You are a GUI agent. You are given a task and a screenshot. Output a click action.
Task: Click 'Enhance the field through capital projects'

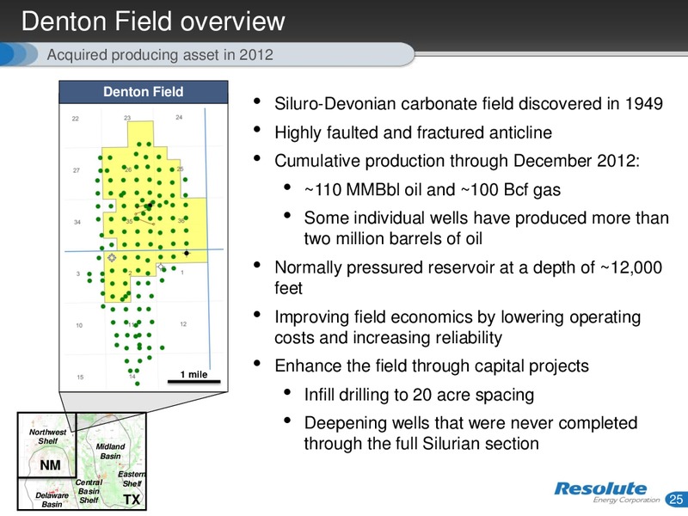pyautogui.click(x=432, y=366)
